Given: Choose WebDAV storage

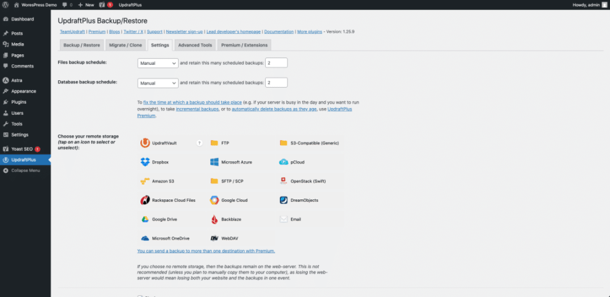Looking at the screenshot, I should click(x=241, y=238).
